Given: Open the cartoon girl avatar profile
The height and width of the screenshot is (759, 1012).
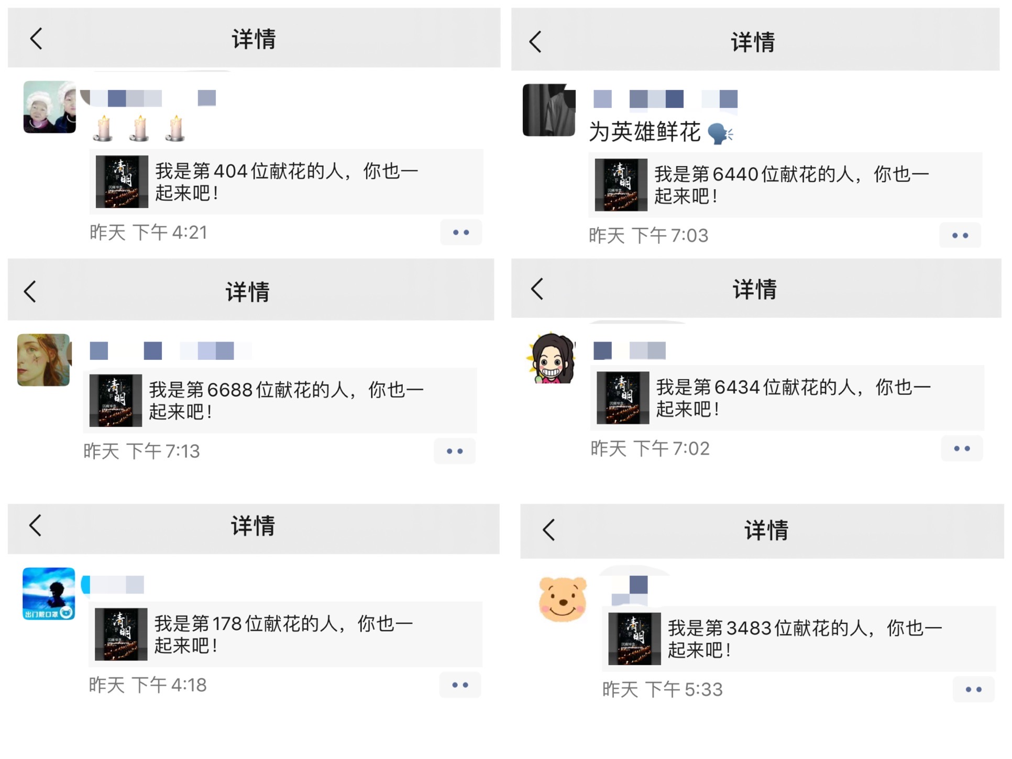Looking at the screenshot, I should [551, 359].
